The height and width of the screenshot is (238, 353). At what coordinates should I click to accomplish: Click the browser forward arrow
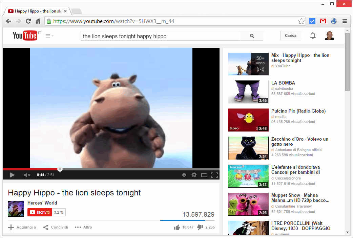pos(18,21)
